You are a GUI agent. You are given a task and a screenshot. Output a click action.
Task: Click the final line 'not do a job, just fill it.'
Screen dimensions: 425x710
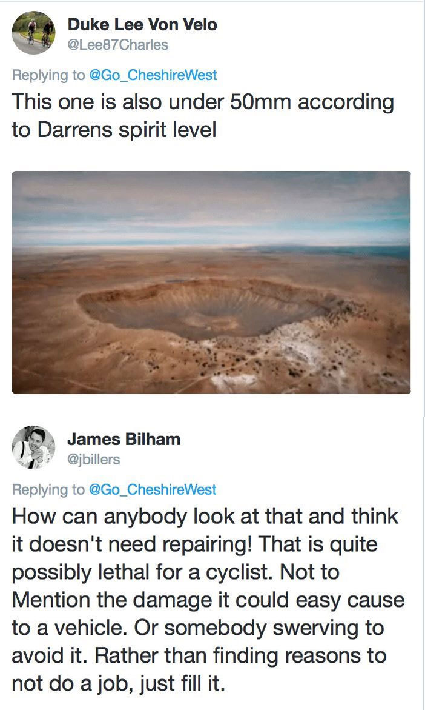[x=119, y=683]
